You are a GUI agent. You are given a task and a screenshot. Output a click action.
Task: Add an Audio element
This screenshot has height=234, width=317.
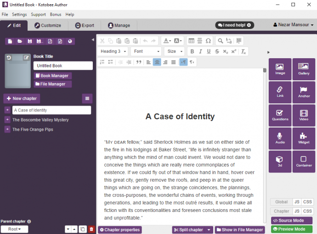(280, 138)
